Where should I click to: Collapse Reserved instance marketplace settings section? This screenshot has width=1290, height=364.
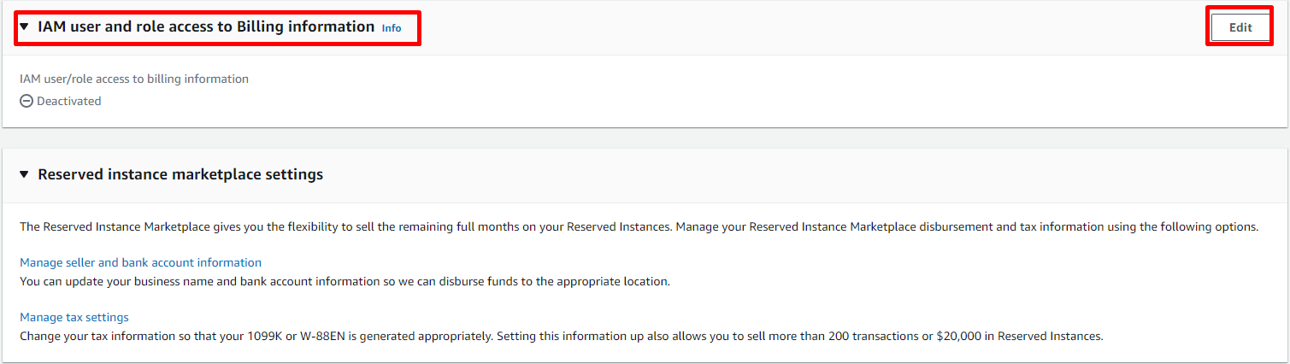tap(24, 174)
